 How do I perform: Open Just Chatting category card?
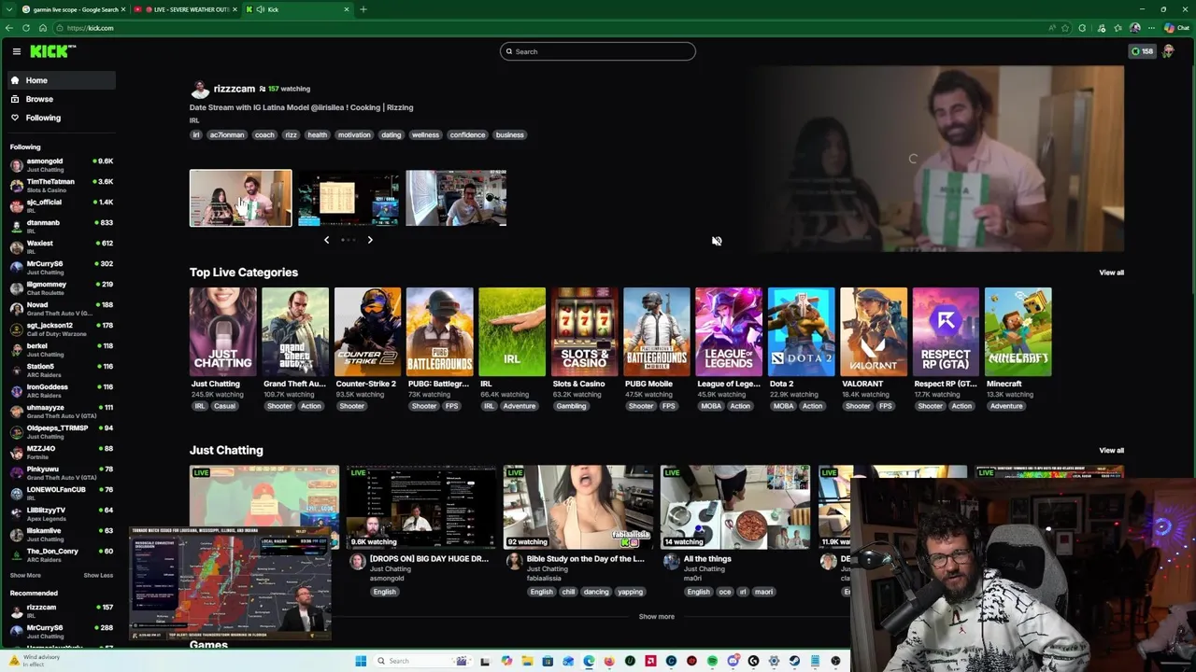[x=222, y=332]
